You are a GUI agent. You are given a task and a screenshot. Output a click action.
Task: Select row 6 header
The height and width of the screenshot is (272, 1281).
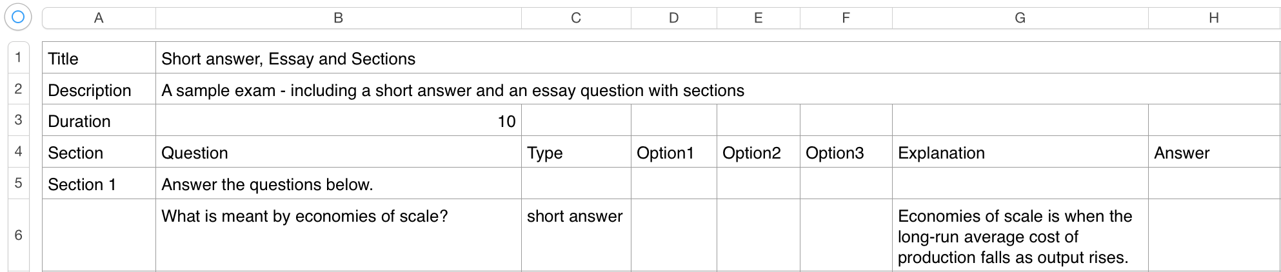[18, 235]
